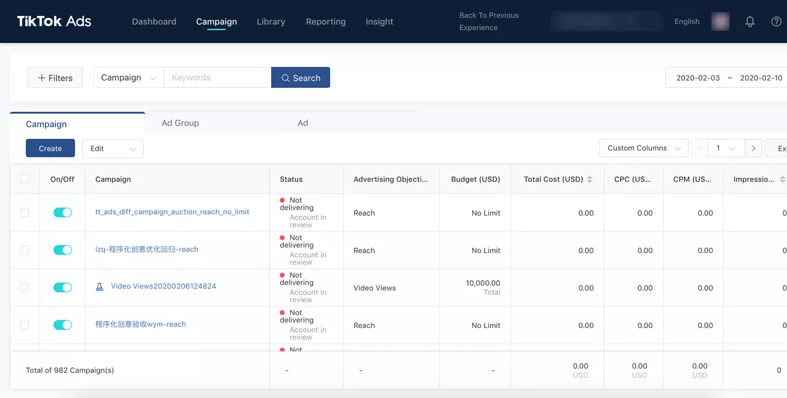Image resolution: width=787 pixels, height=398 pixels.
Task: Open the help question mark icon
Action: [x=777, y=21]
